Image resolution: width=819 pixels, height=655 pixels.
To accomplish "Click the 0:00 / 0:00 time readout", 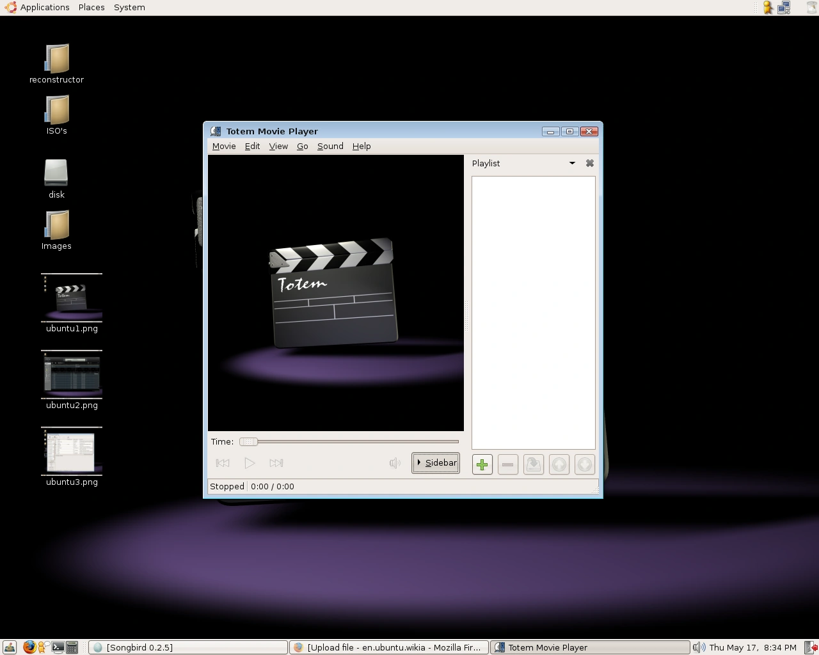I will point(273,487).
